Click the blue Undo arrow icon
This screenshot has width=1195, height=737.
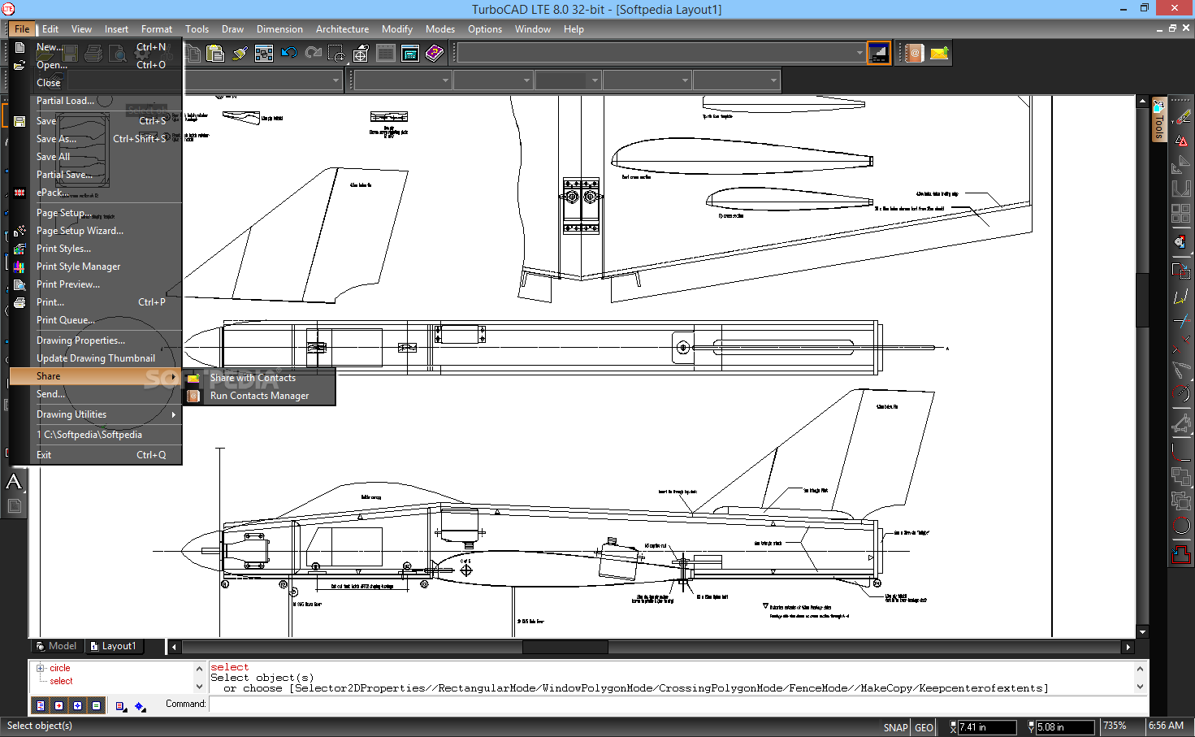pos(288,54)
